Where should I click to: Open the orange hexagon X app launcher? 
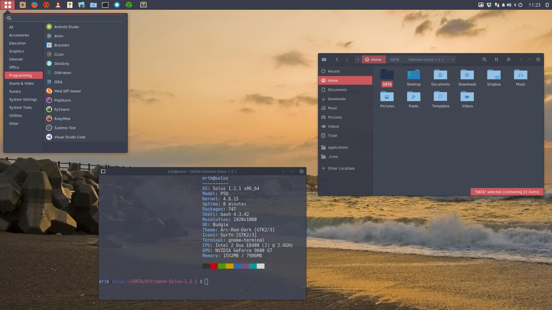tap(46, 5)
